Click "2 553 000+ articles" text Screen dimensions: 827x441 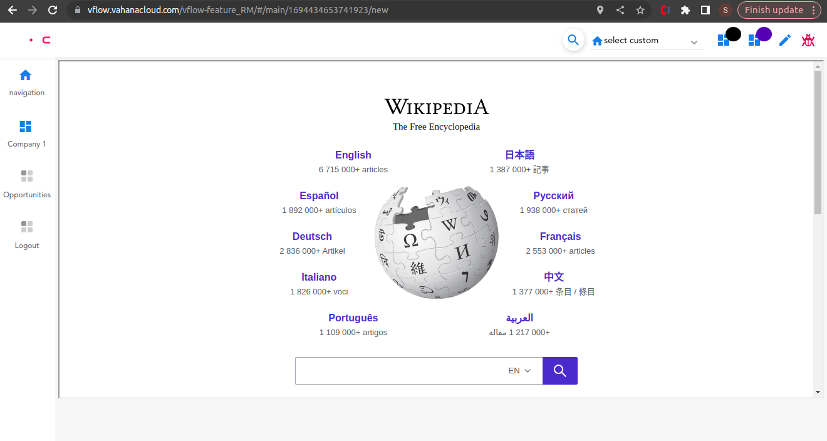tap(561, 251)
